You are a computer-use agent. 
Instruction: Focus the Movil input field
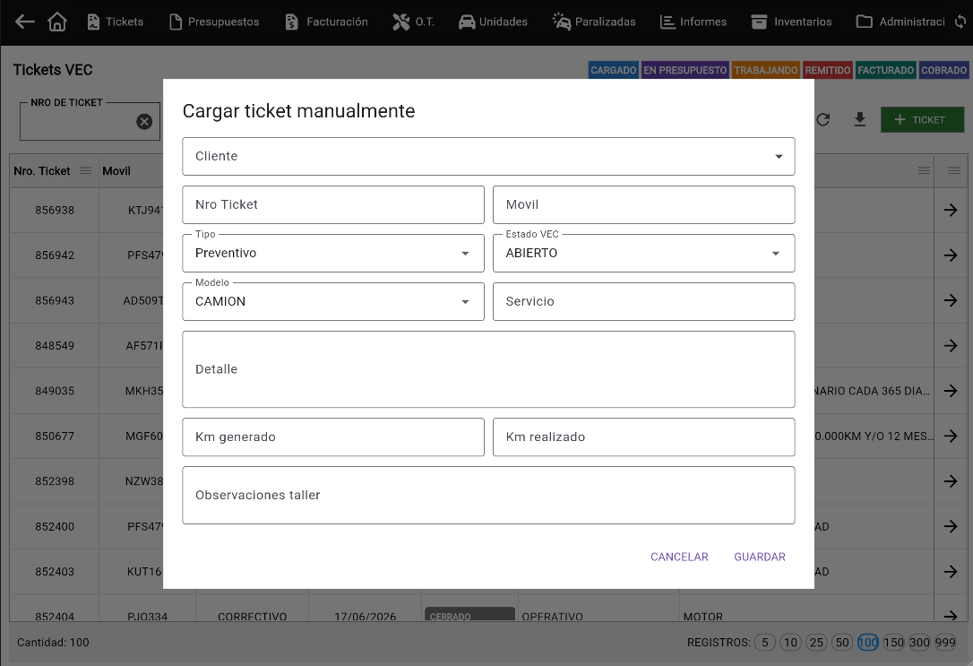643,205
